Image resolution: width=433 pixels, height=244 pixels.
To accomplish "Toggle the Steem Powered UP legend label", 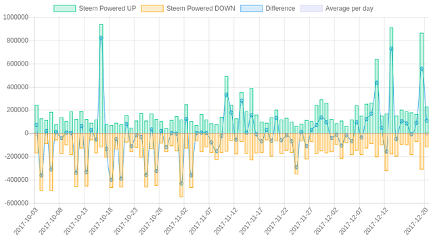I will coord(108,9).
